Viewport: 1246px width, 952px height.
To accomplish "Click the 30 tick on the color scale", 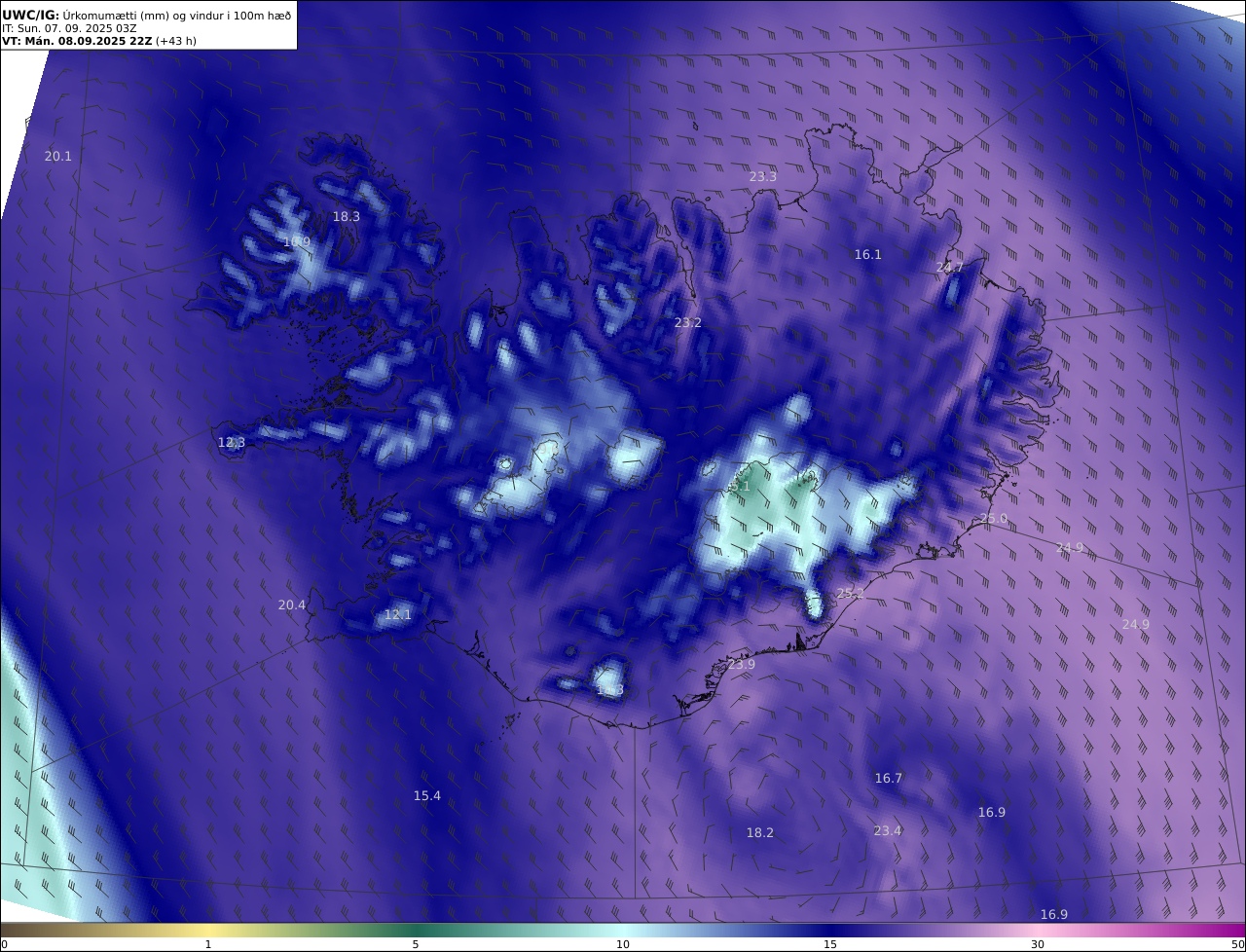I will coord(1038,944).
